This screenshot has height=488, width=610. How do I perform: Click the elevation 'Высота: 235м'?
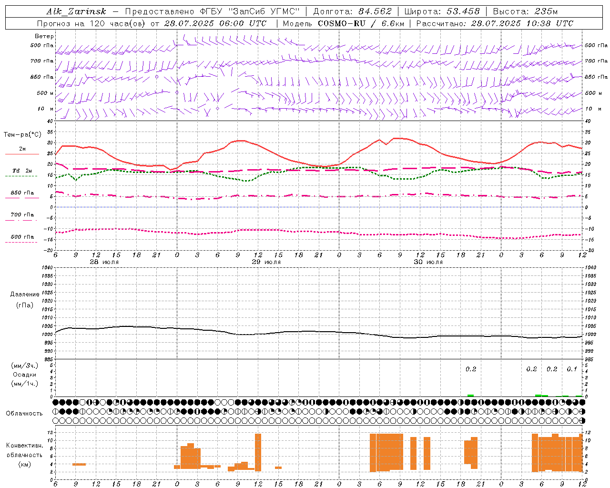point(525,12)
